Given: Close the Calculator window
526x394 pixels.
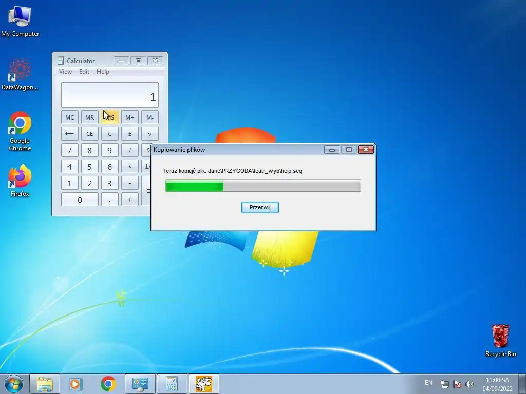Looking at the screenshot, I should (155, 61).
